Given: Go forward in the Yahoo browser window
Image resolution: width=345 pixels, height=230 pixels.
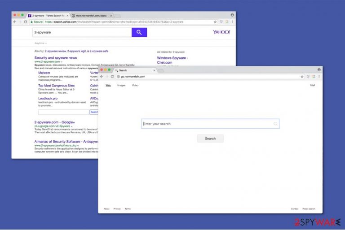Looking at the screenshot, I should coord(20,22).
